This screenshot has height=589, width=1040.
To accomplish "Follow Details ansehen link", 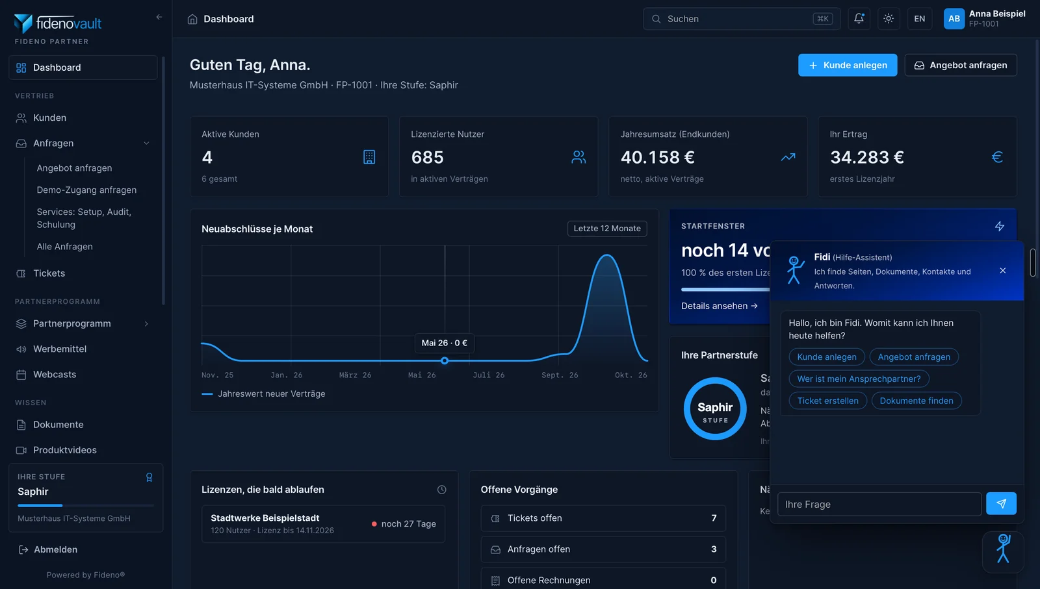I will 720,306.
